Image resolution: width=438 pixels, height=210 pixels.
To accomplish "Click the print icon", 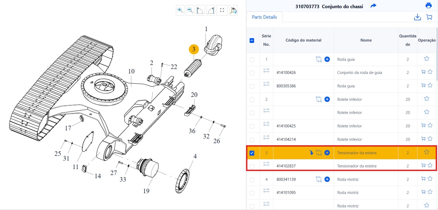I will tap(428, 5).
